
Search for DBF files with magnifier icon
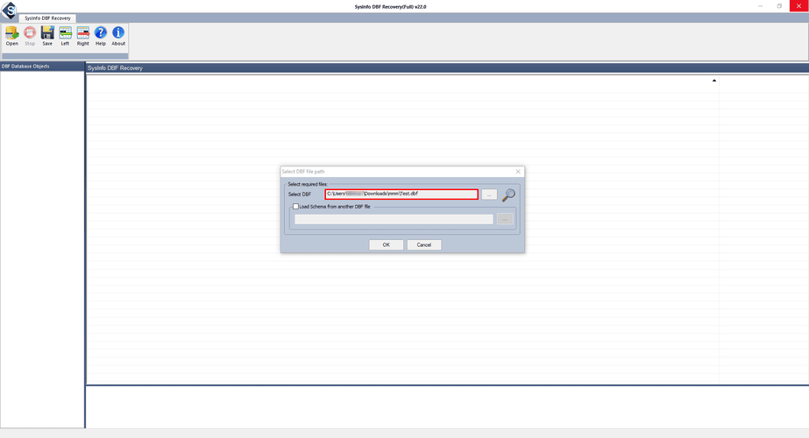508,194
